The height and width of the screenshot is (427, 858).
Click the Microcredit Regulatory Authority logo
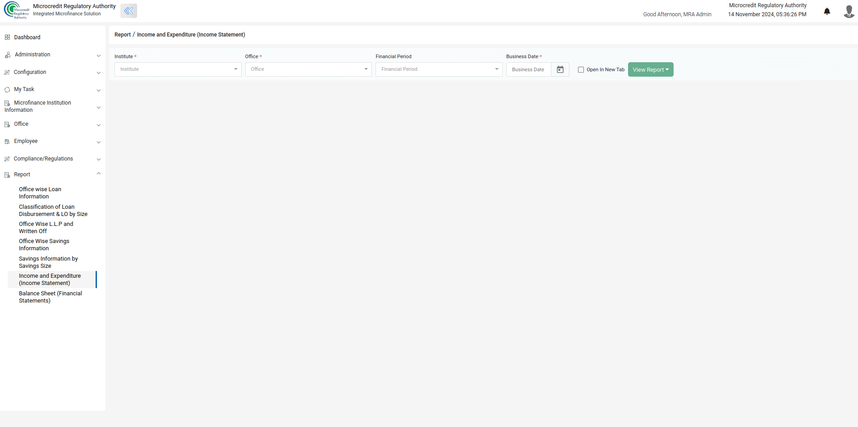17,10
